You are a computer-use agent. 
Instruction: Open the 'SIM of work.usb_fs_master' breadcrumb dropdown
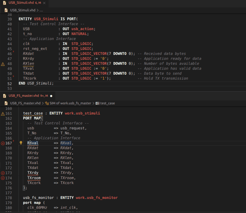(70, 103)
